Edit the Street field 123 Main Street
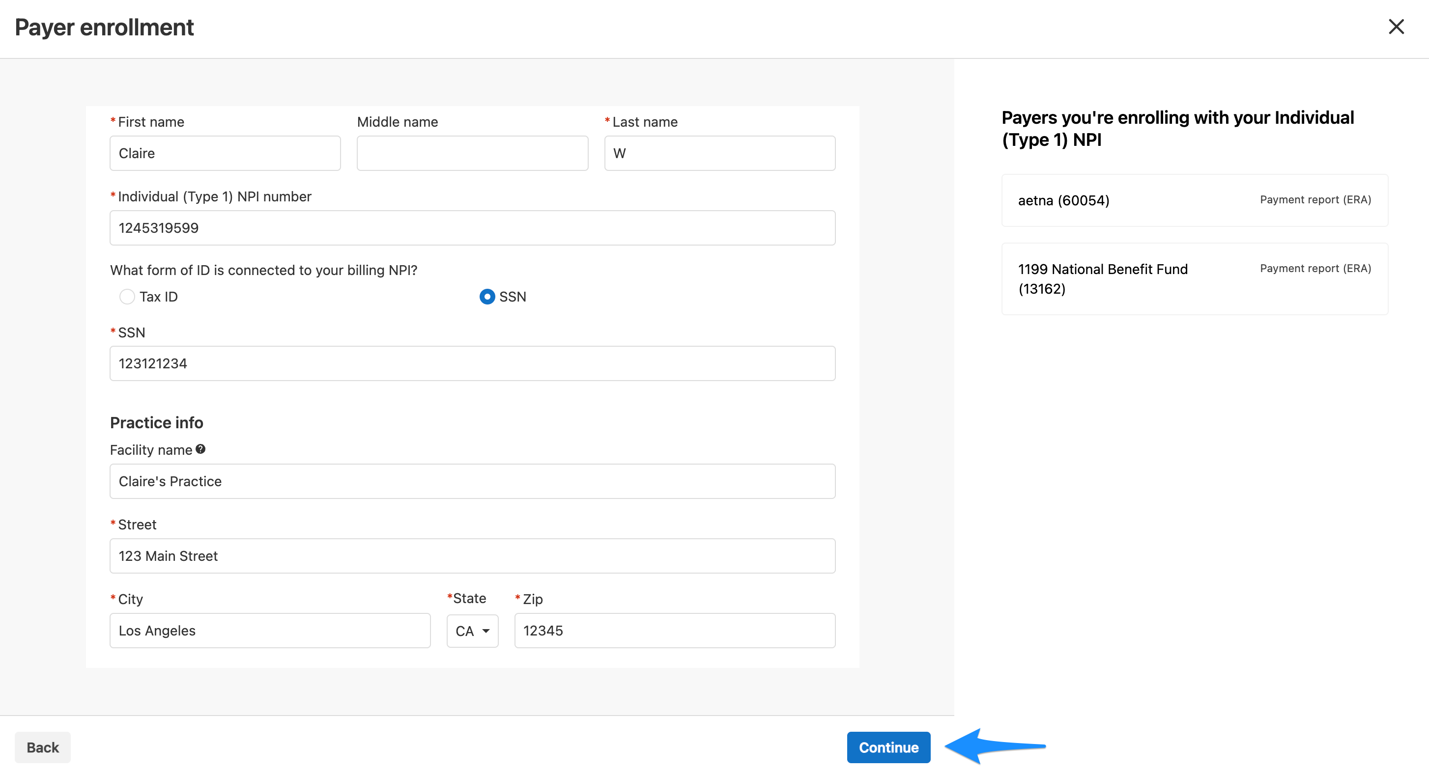Viewport: 1429px width, 773px height. [472, 555]
